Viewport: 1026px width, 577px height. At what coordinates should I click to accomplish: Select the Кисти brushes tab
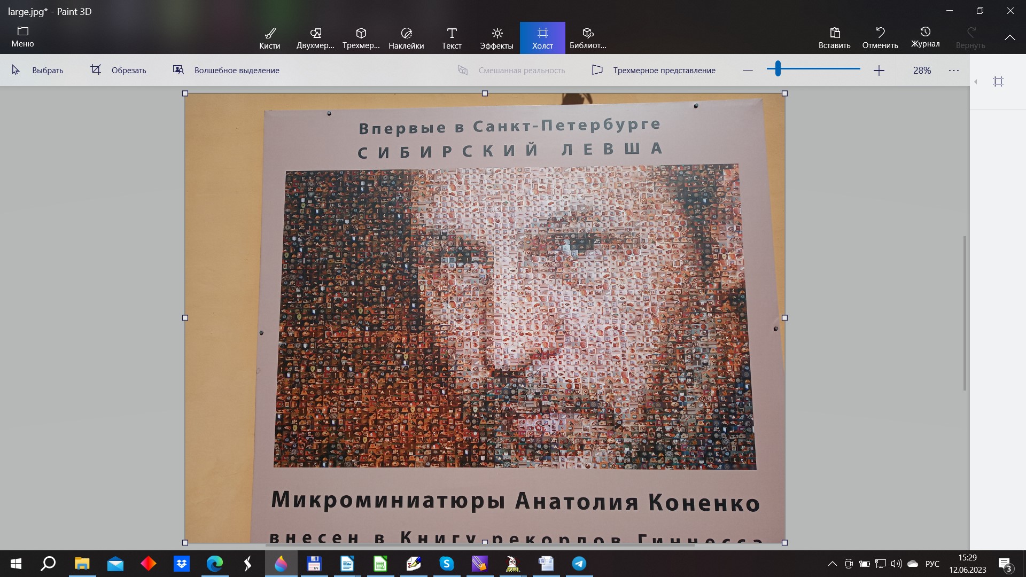(x=270, y=38)
